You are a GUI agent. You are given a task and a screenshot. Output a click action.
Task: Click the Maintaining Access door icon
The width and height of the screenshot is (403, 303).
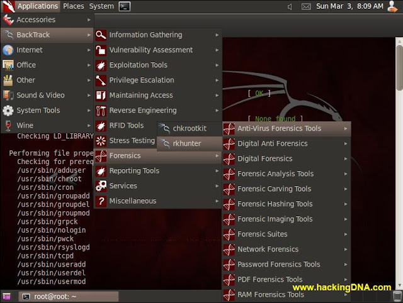tap(101, 96)
